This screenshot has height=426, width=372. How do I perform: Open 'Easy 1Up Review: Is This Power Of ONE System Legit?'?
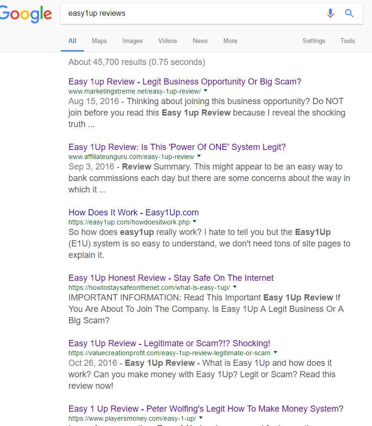point(177,147)
